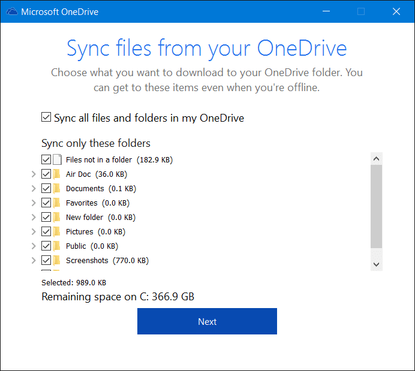Select the Screenshots (770.0 KB) label
The height and width of the screenshot is (371, 415).
[x=107, y=261]
